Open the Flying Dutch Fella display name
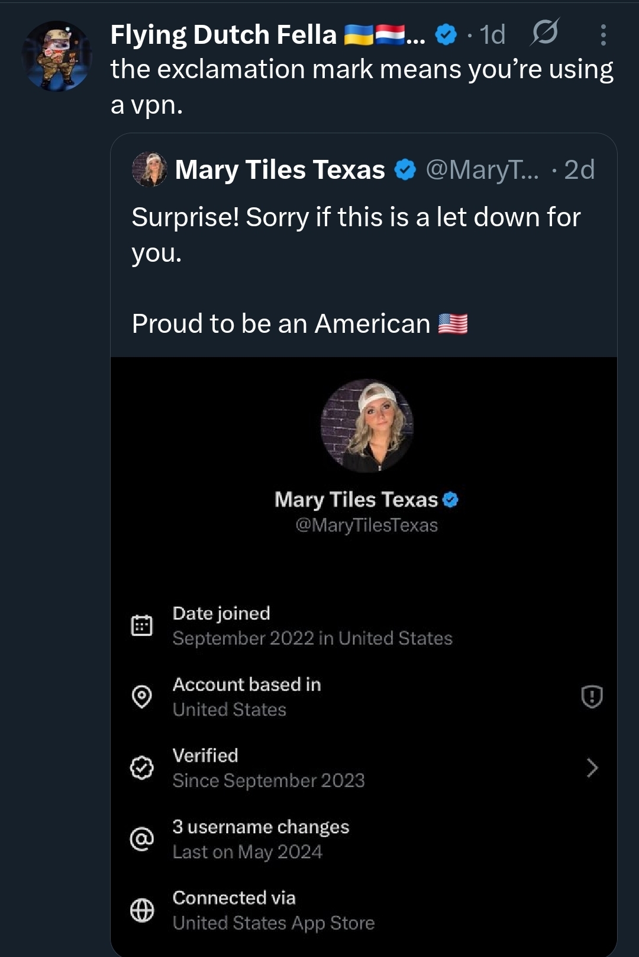This screenshot has height=957, width=639. 223,35
